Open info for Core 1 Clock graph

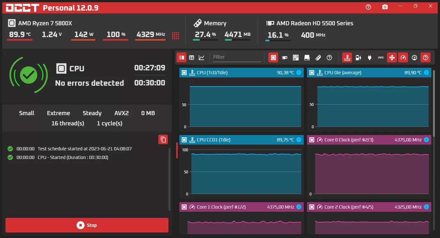pos(299,207)
